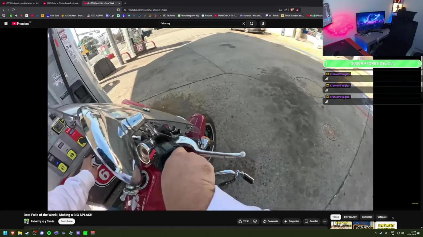Open File Explorer from the taskbar
The image size is (423, 237).
point(20,233)
